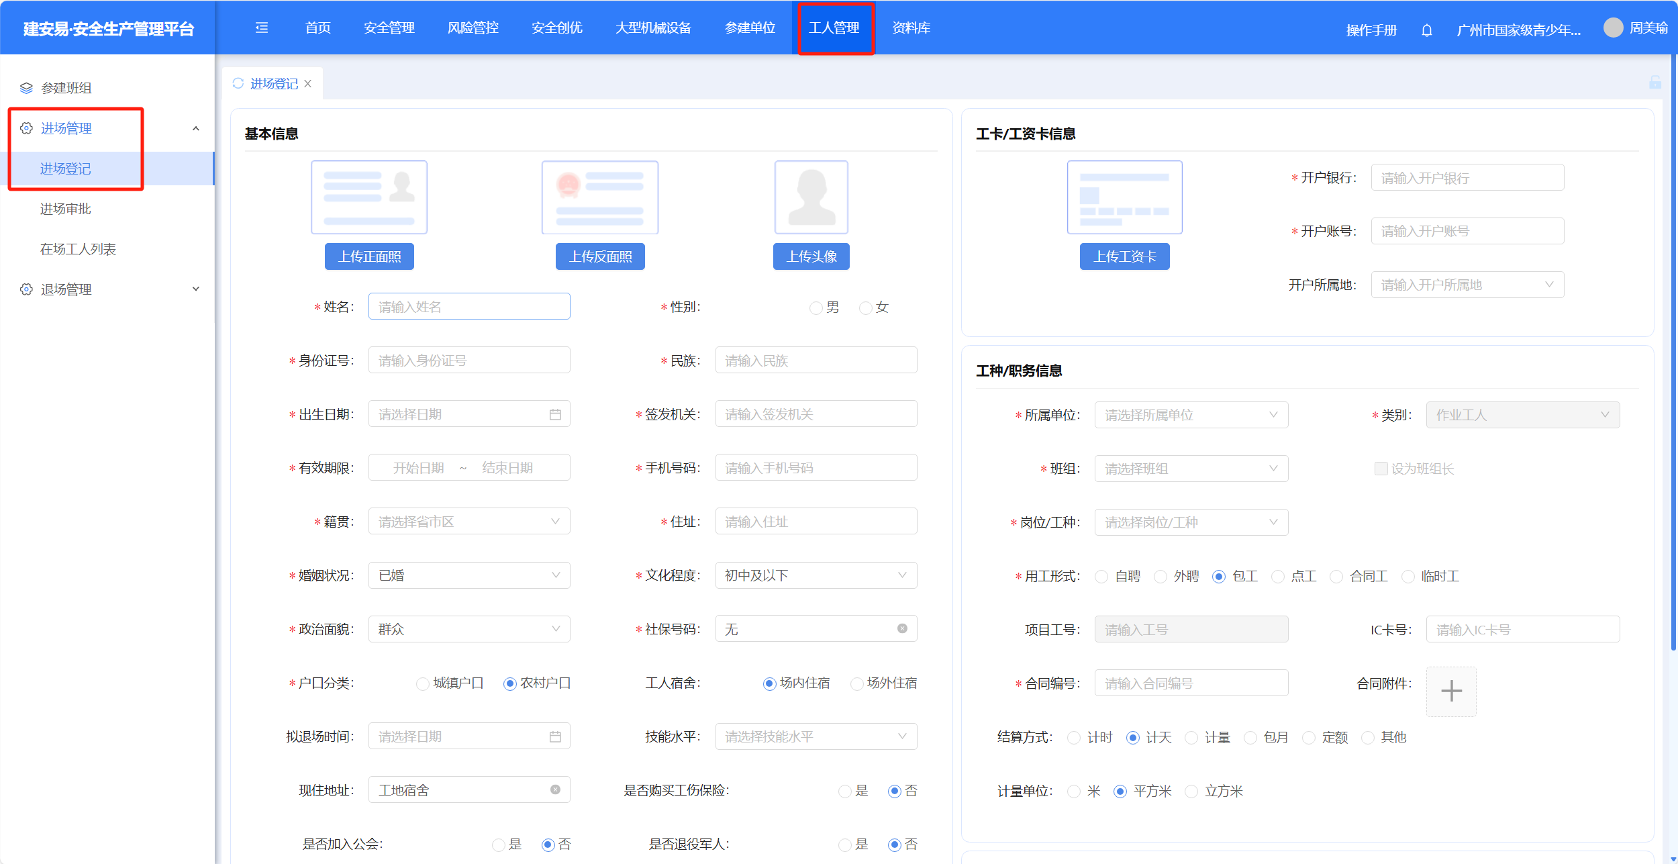Open calendar icon in 出生日期 field
The height and width of the screenshot is (864, 1678).
(x=555, y=414)
